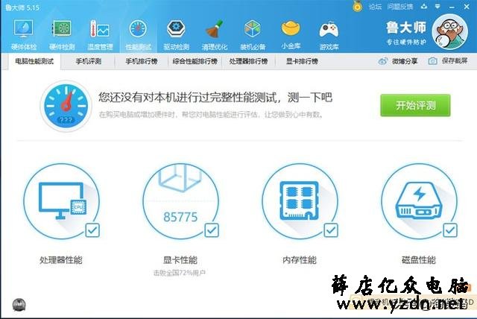
Task: Open 清理优化 cleanup broom icon
Action: tap(215, 34)
